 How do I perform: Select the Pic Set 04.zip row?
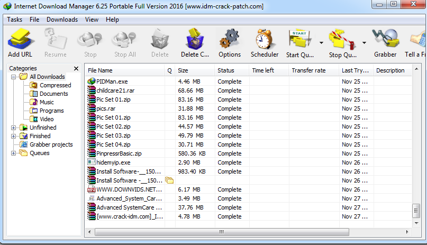(x=249, y=144)
